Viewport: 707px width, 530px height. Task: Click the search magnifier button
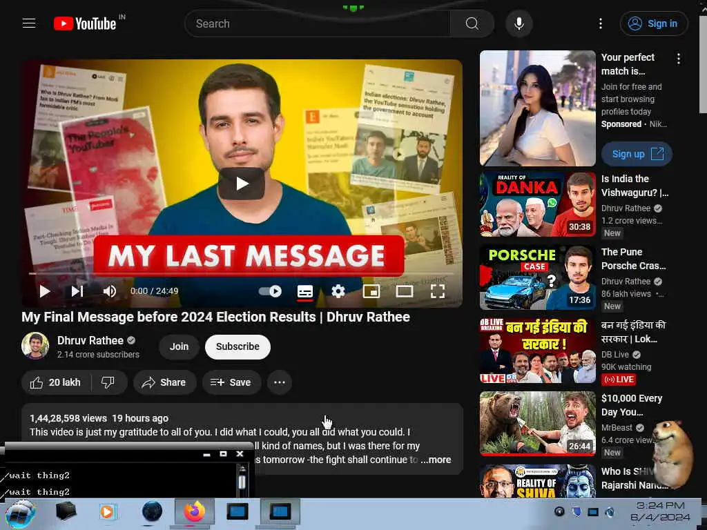472,23
